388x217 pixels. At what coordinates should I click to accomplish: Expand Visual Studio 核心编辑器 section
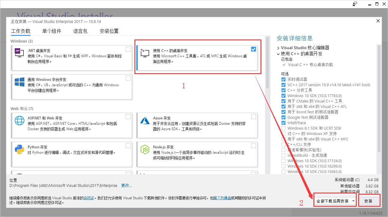pyautogui.click(x=278, y=48)
